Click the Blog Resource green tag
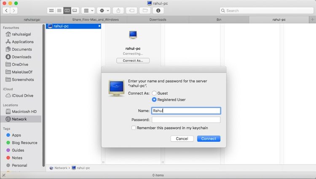This screenshot has width=316, height=179. click(x=24, y=143)
